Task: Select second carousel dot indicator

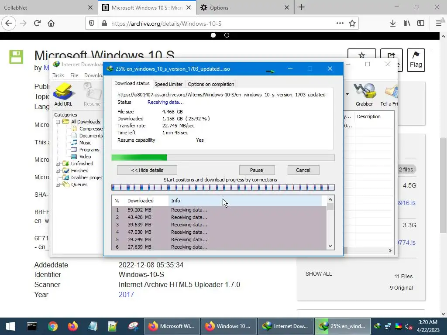Action: tap(227, 35)
